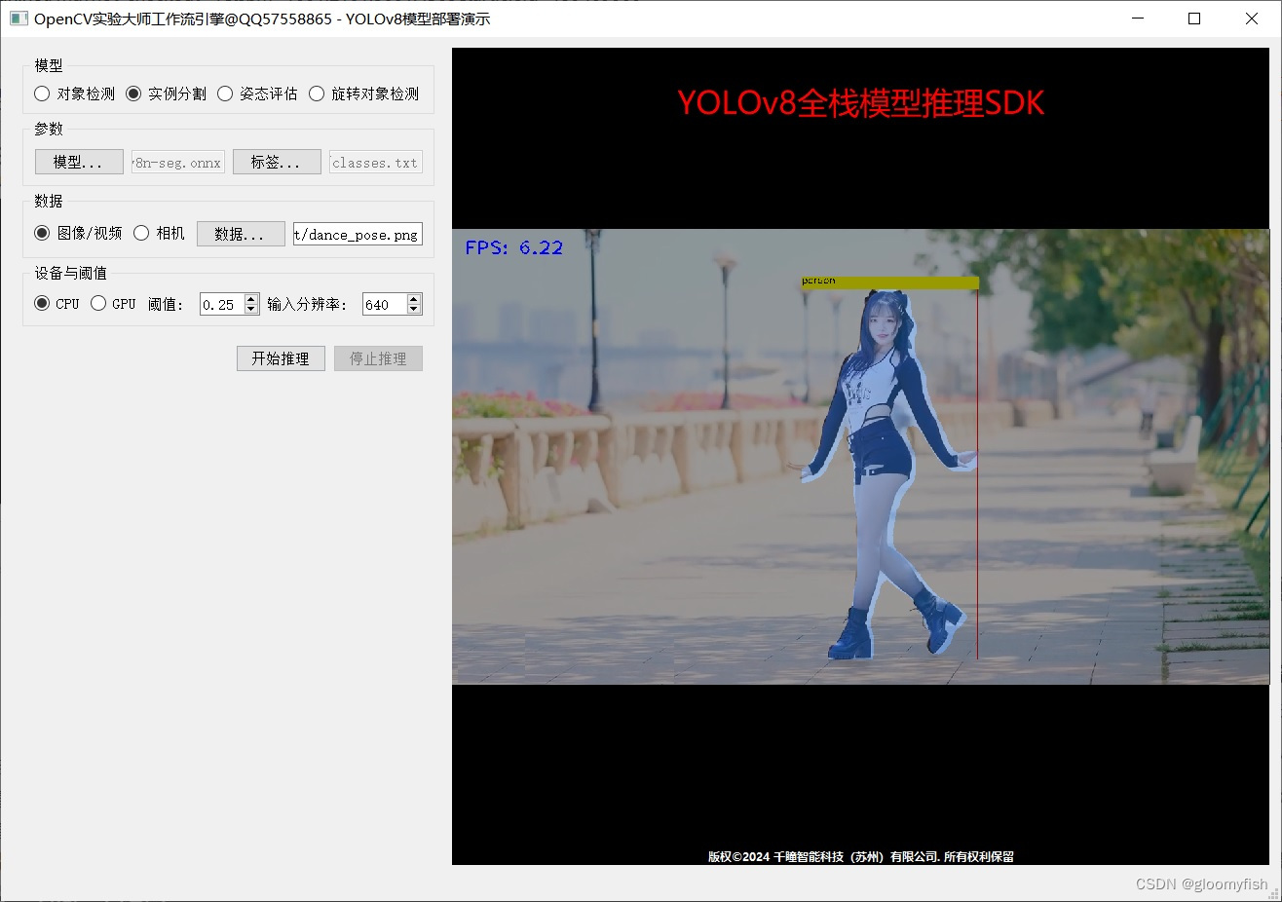Enable the GPU device option

click(98, 303)
